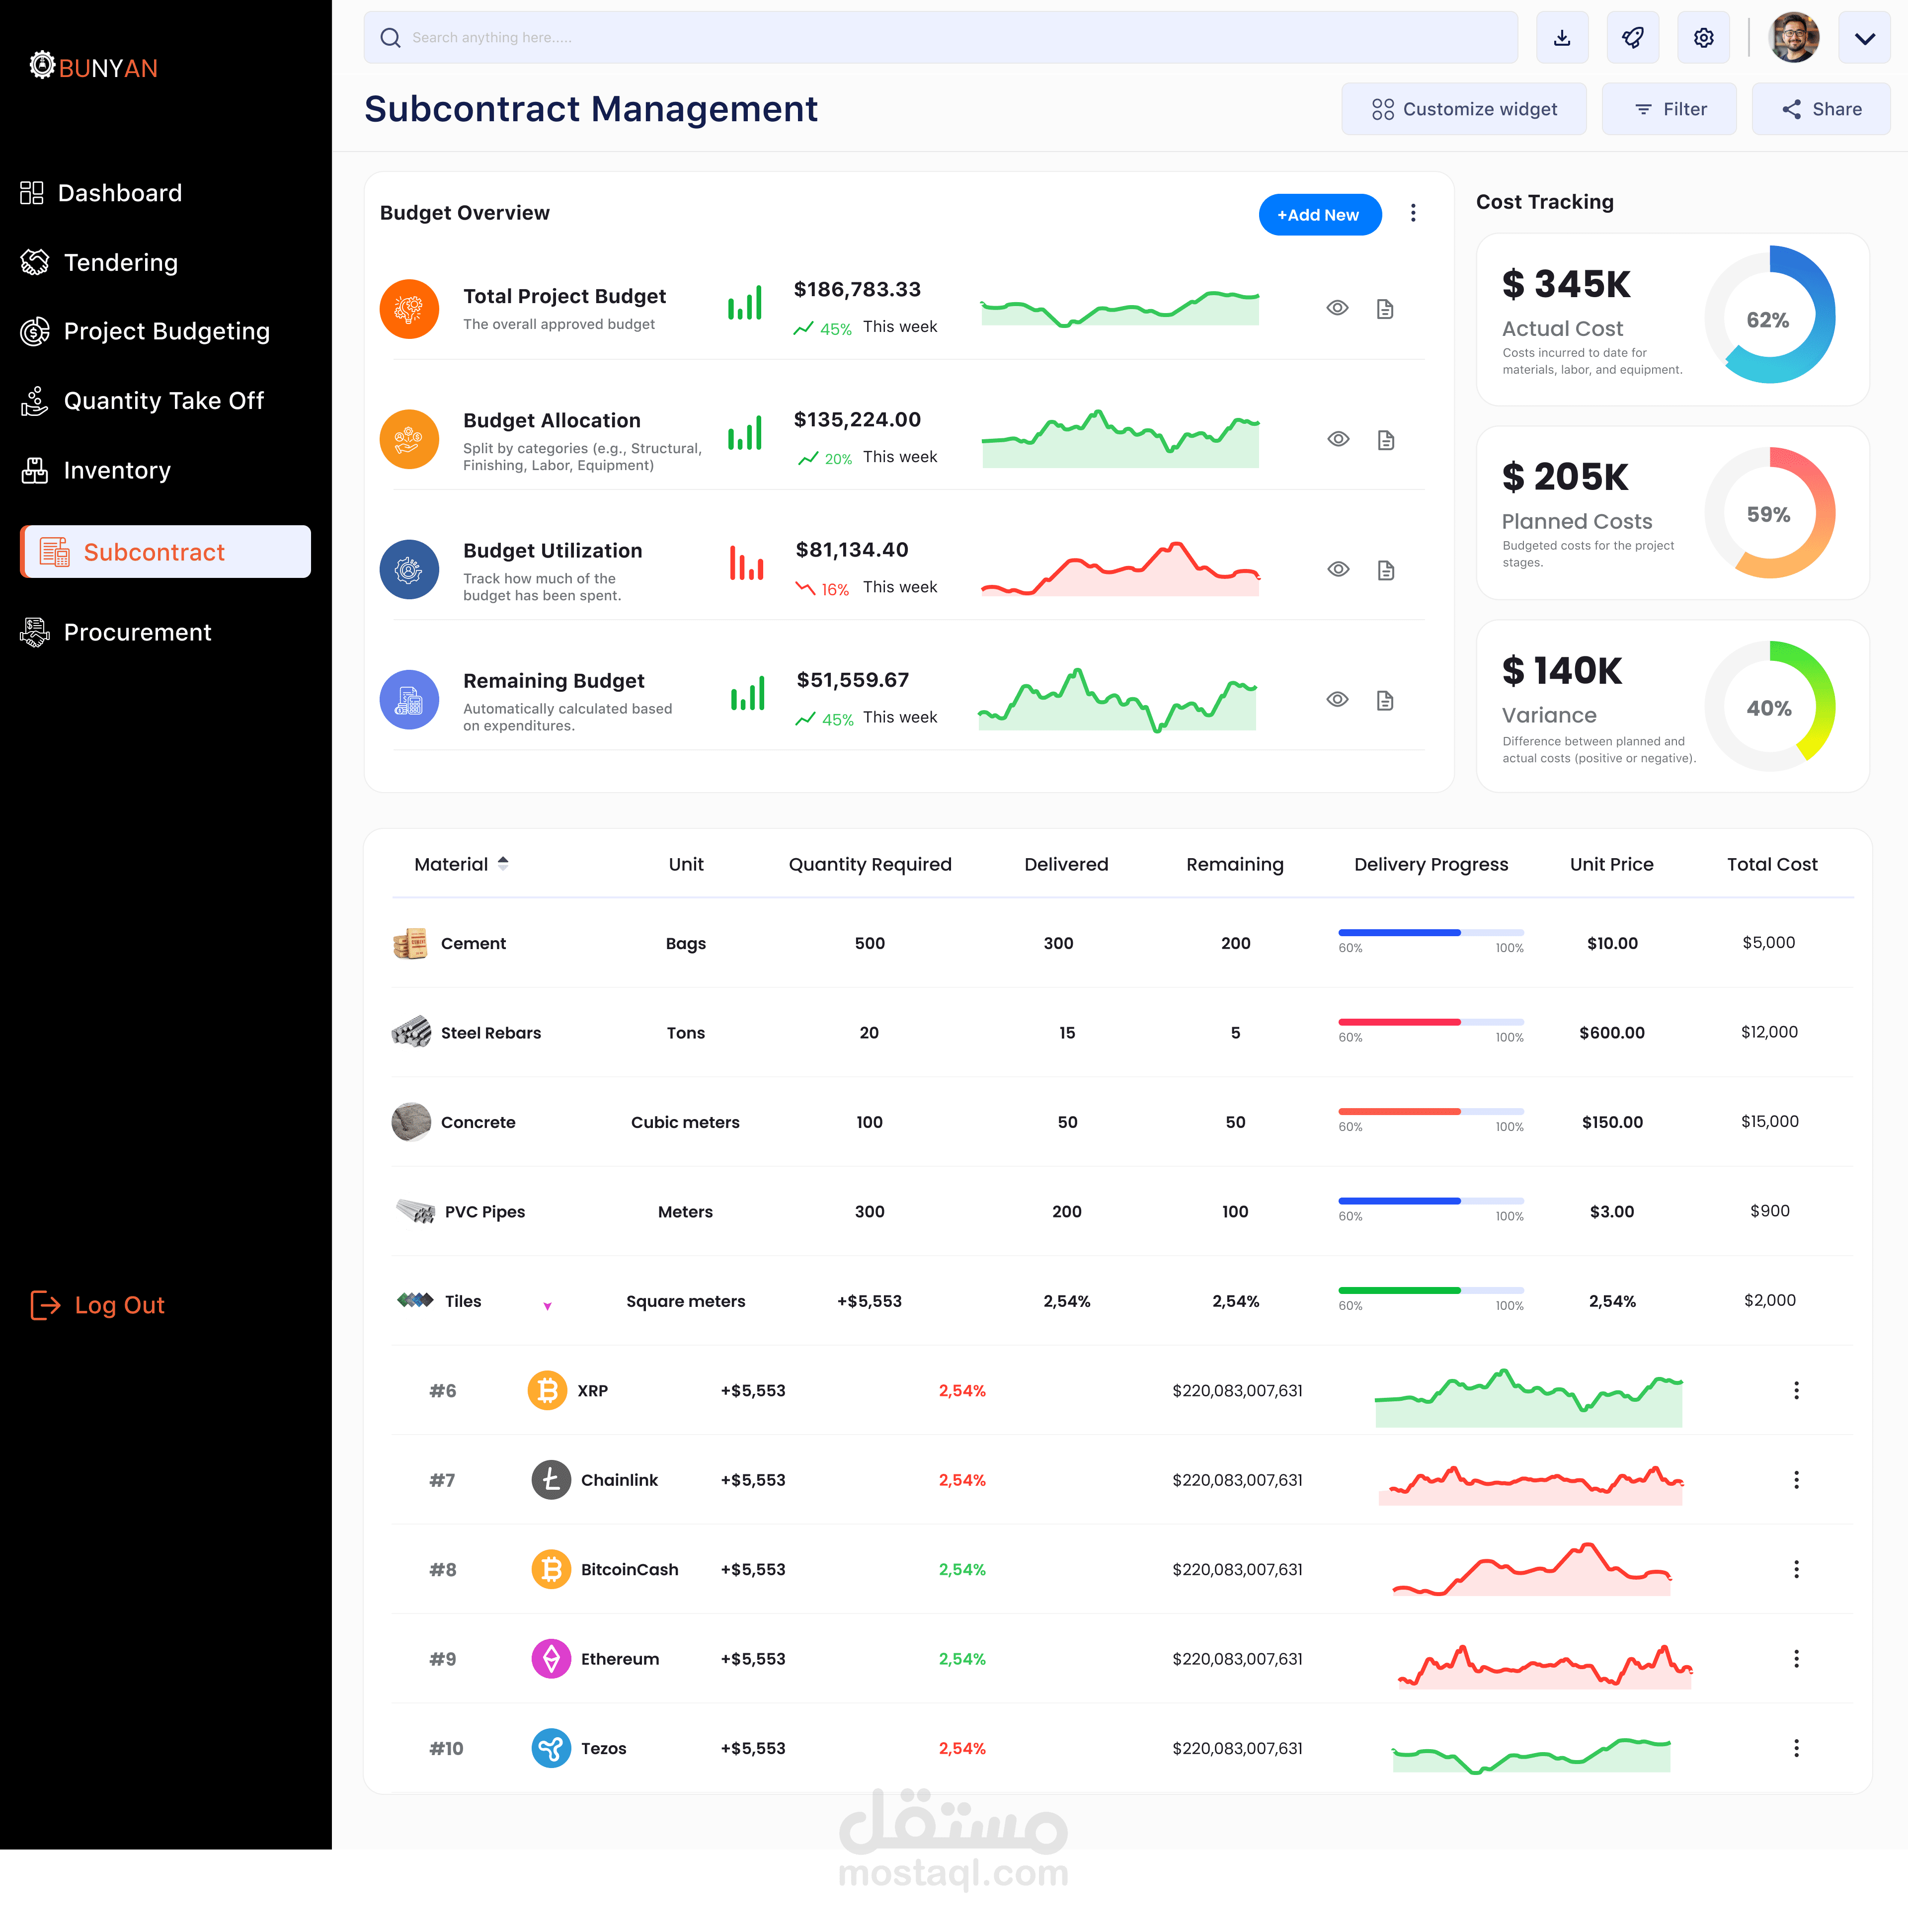The height and width of the screenshot is (1932, 1908).
Task: Expand profile dropdown chevron beside avatar
Action: pos(1864,39)
